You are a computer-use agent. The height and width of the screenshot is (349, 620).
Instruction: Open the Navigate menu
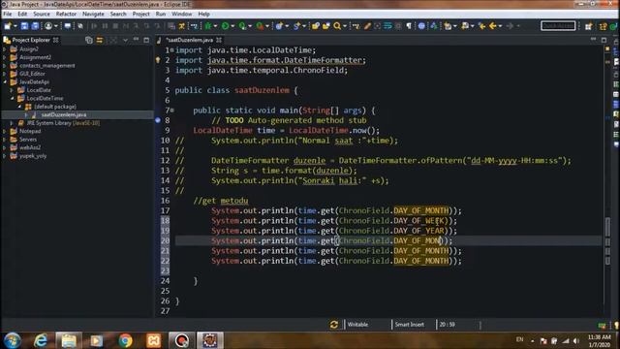(x=93, y=14)
